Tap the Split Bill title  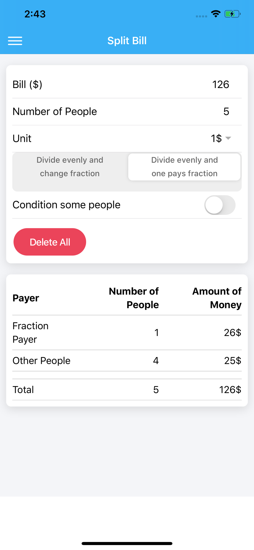coord(127,41)
